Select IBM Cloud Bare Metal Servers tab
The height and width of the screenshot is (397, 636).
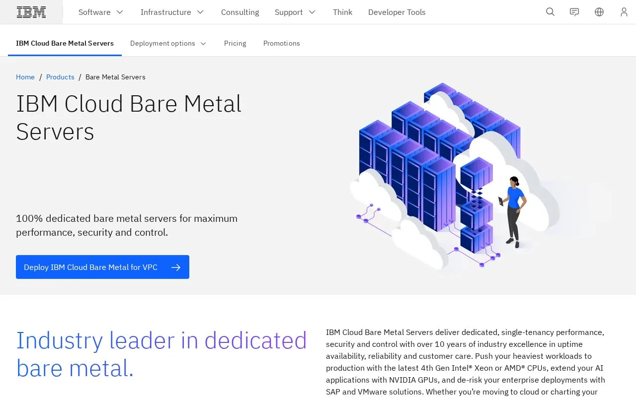tap(65, 43)
